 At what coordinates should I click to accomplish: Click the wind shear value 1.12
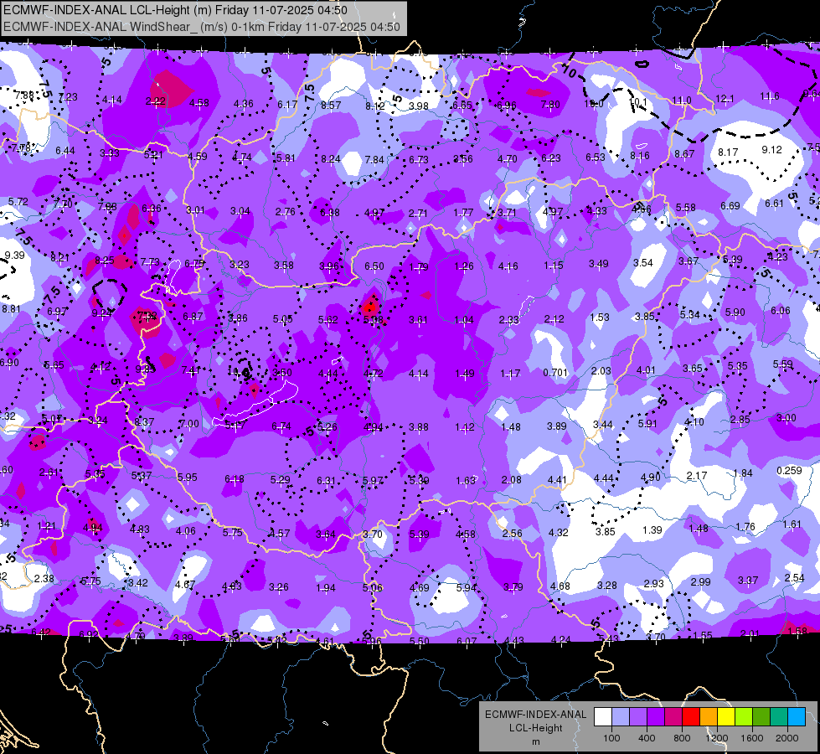(x=464, y=427)
